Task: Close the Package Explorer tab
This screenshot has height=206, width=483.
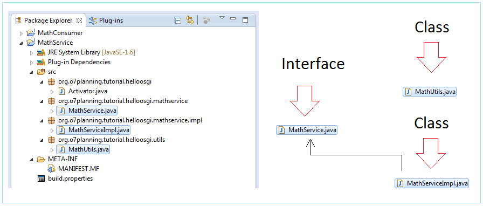Action: click(x=79, y=20)
